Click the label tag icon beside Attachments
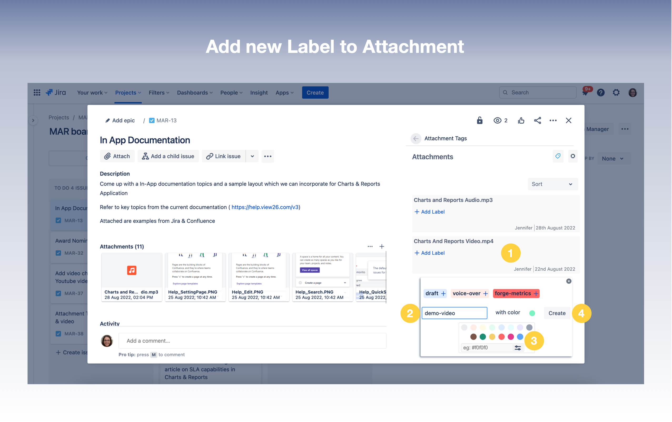 pyautogui.click(x=558, y=156)
